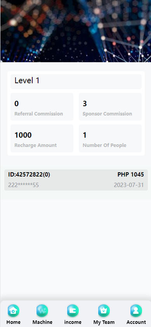The width and height of the screenshot is (151, 327).
Task: Select the My Team tab label
Action: tap(104, 322)
